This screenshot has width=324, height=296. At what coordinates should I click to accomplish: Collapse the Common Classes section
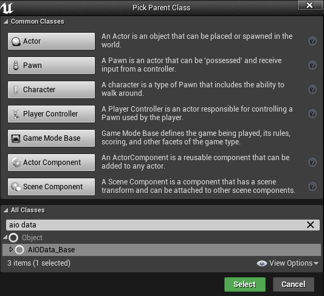coord(6,21)
